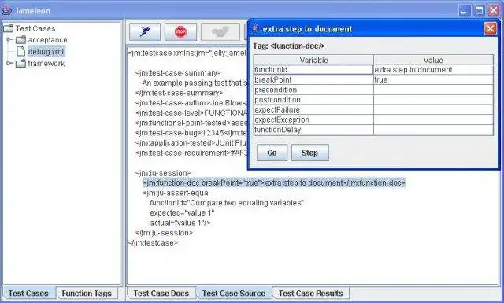Click the 'true' value cell for breakPoint
The image size is (504, 303).
pyautogui.click(x=433, y=79)
